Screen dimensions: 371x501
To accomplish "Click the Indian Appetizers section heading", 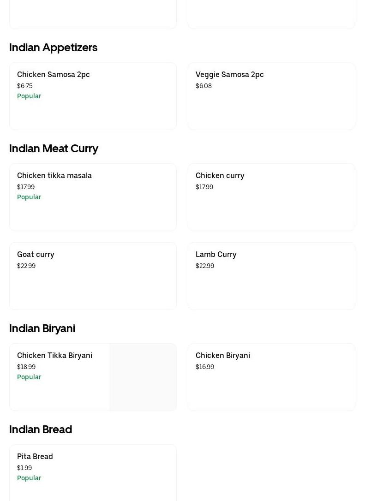I will pyautogui.click(x=53, y=48).
